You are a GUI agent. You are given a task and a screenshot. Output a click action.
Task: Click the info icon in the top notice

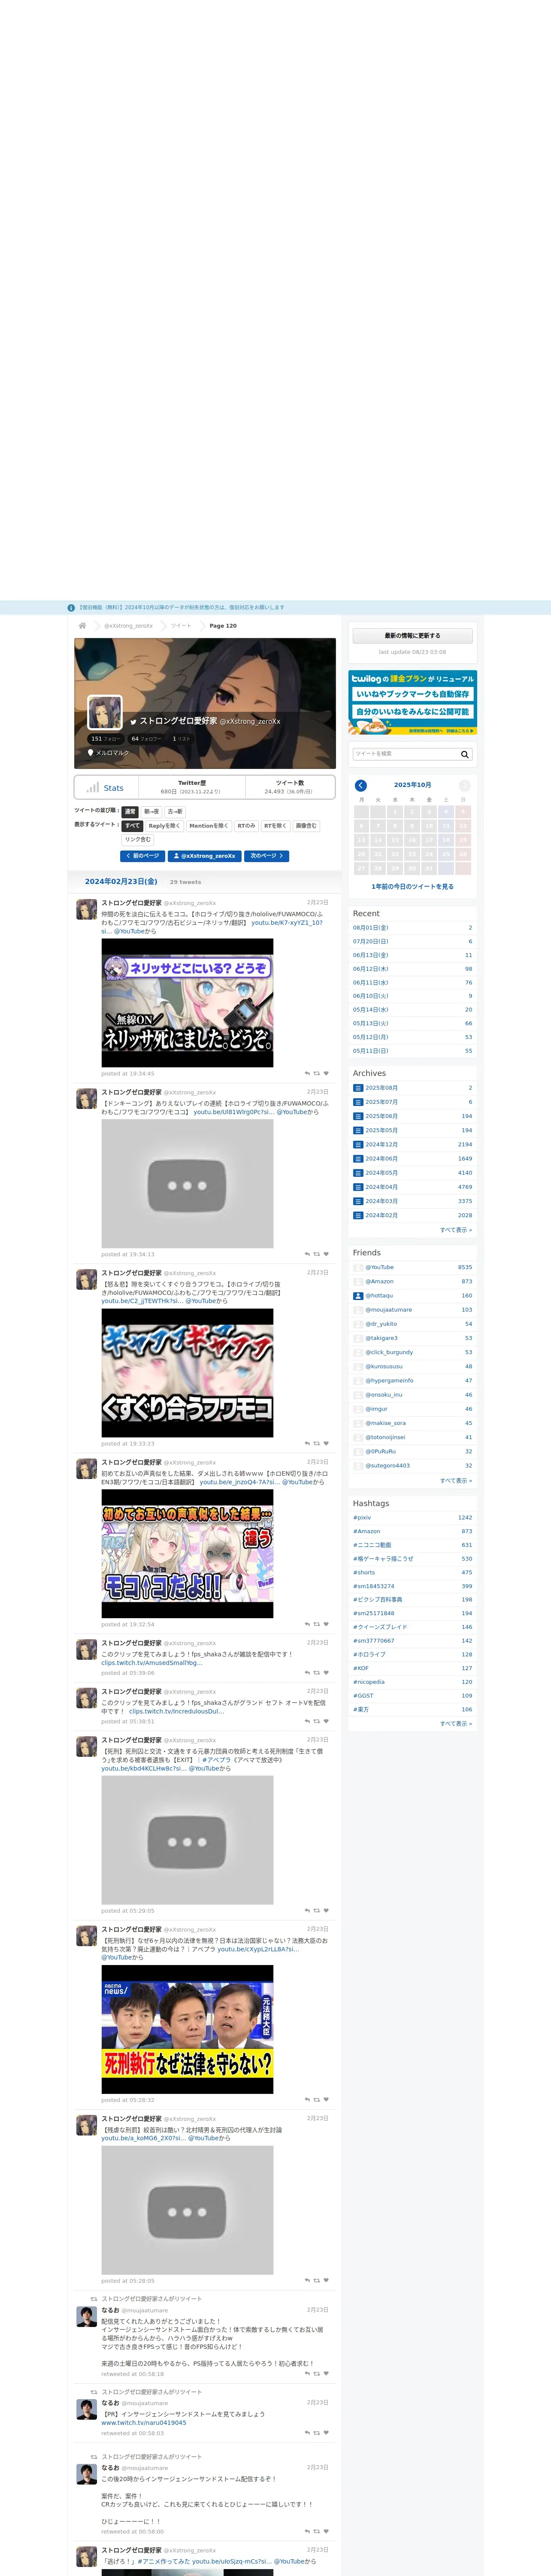tap(71, 607)
